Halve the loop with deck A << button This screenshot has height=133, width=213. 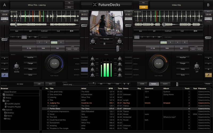click(x=69, y=49)
